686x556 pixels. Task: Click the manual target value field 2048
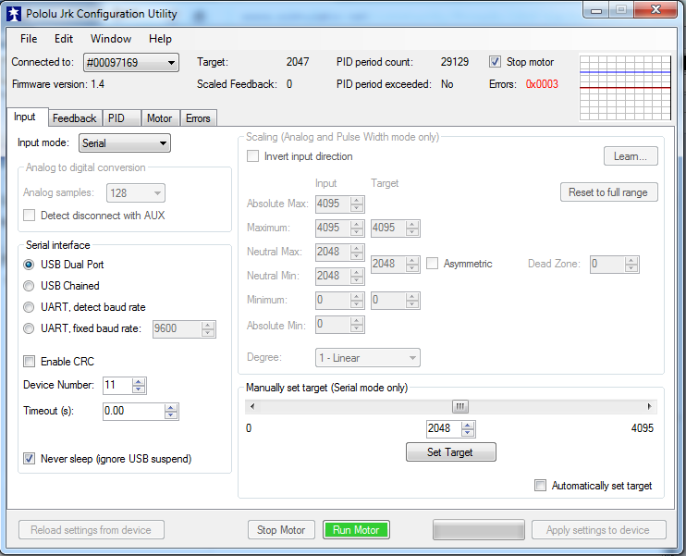point(444,428)
